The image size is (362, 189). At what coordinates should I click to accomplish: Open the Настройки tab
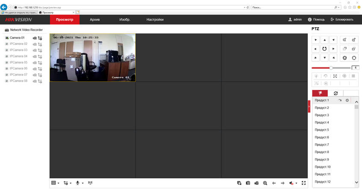(x=155, y=20)
